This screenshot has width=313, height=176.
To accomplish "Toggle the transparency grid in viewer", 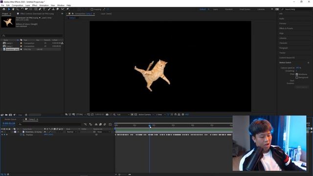I will pos(135,114).
